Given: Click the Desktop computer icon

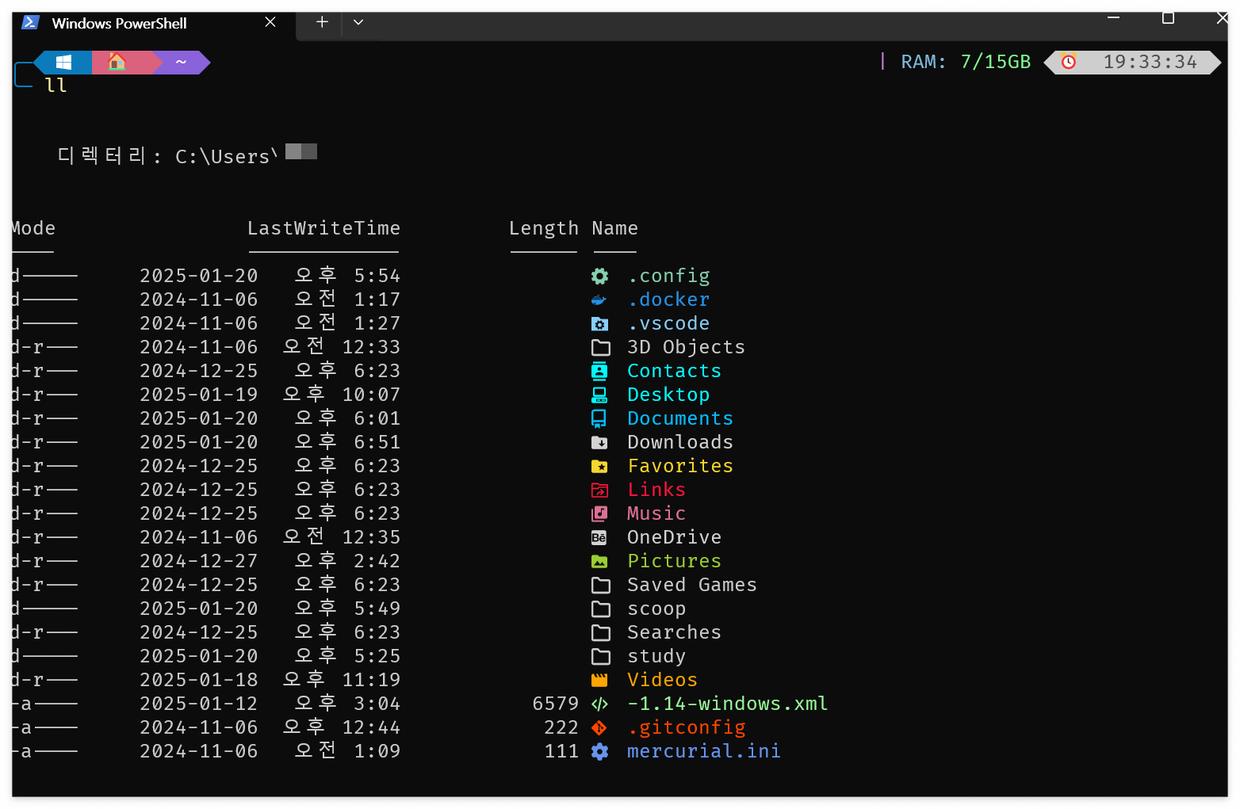Looking at the screenshot, I should (600, 395).
